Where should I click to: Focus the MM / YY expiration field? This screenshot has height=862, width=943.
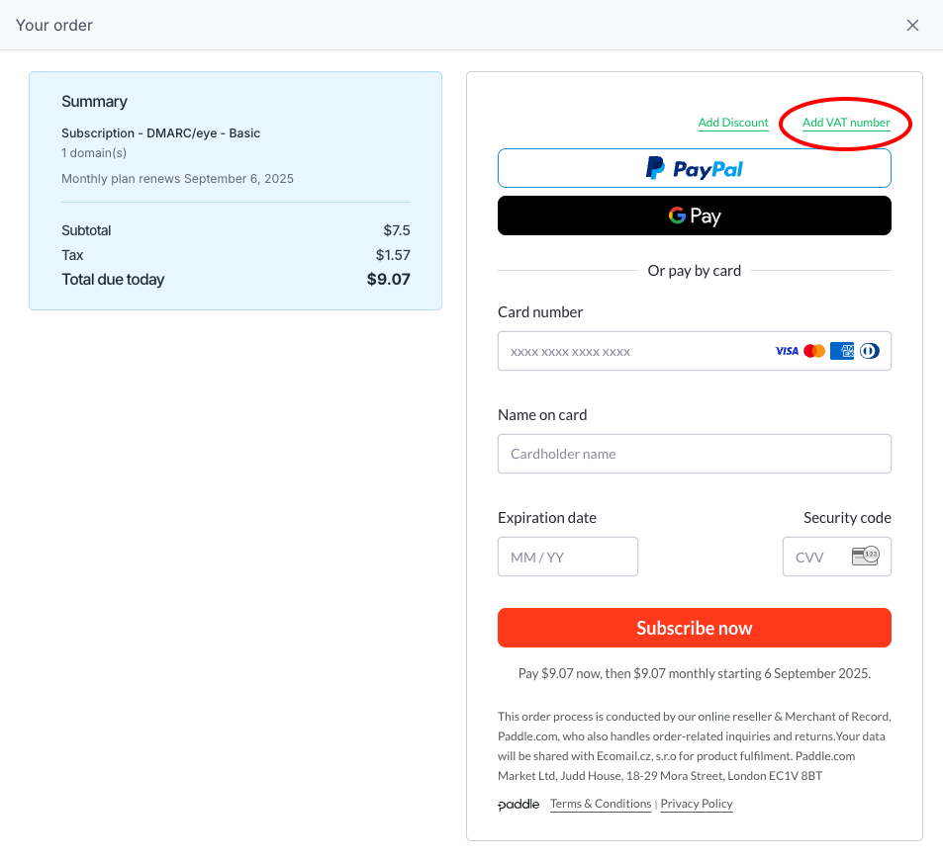pyautogui.click(x=568, y=557)
